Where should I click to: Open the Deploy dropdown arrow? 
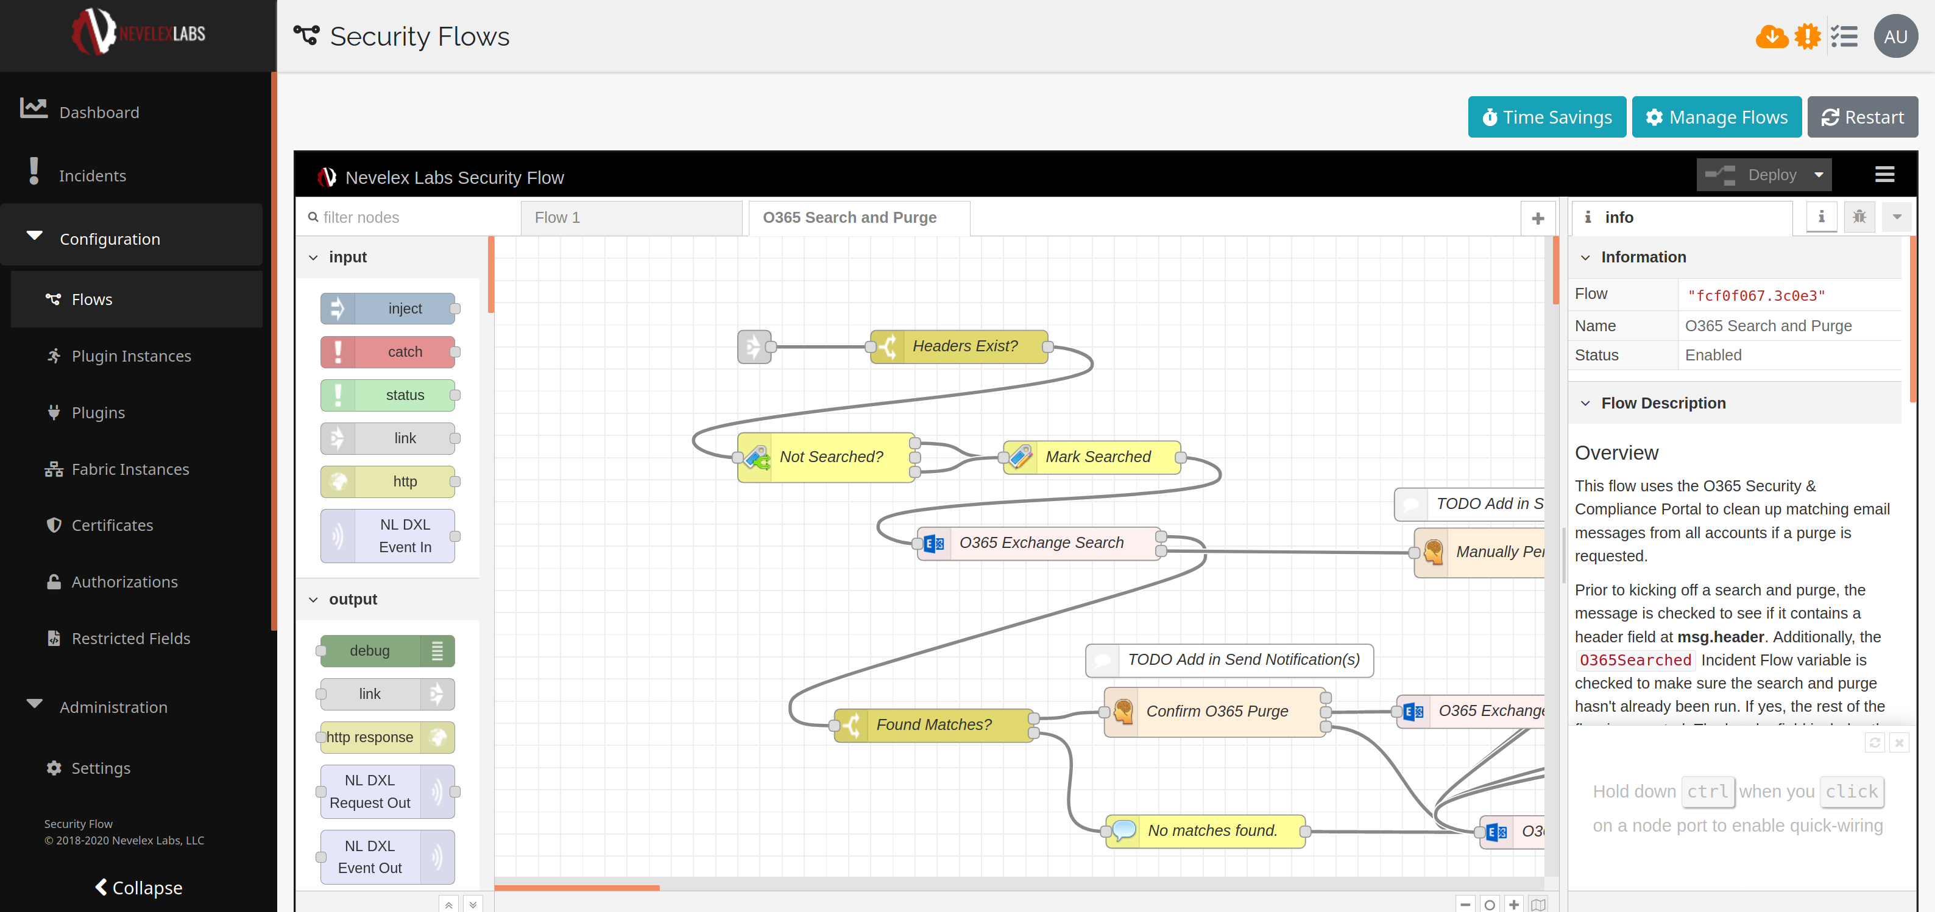click(1818, 175)
